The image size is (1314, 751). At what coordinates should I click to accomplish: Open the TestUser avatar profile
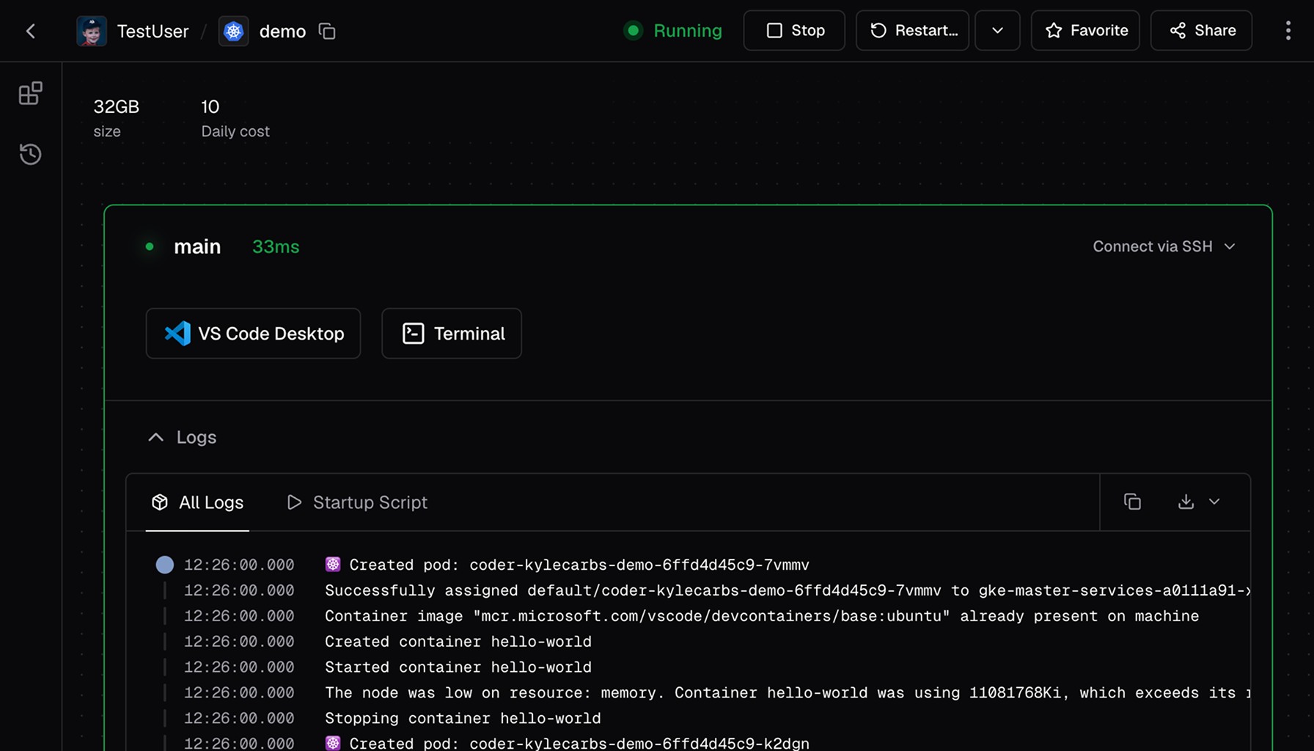click(92, 31)
